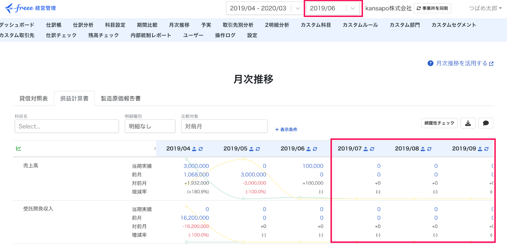This screenshot has height=245, width=507.
Task: Click 売上高 2019/04 value 3,000,000
Action: [196, 166]
